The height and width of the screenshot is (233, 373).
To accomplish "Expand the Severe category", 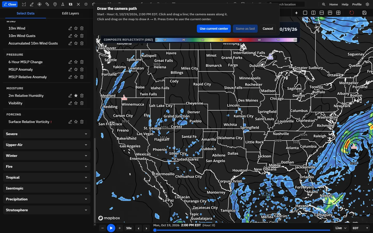I will [47, 134].
